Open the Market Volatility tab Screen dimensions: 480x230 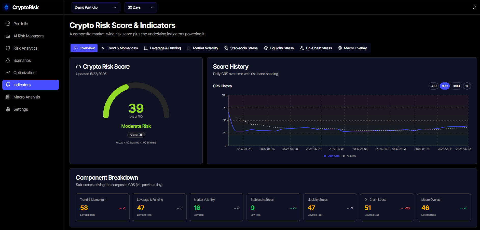(202, 48)
